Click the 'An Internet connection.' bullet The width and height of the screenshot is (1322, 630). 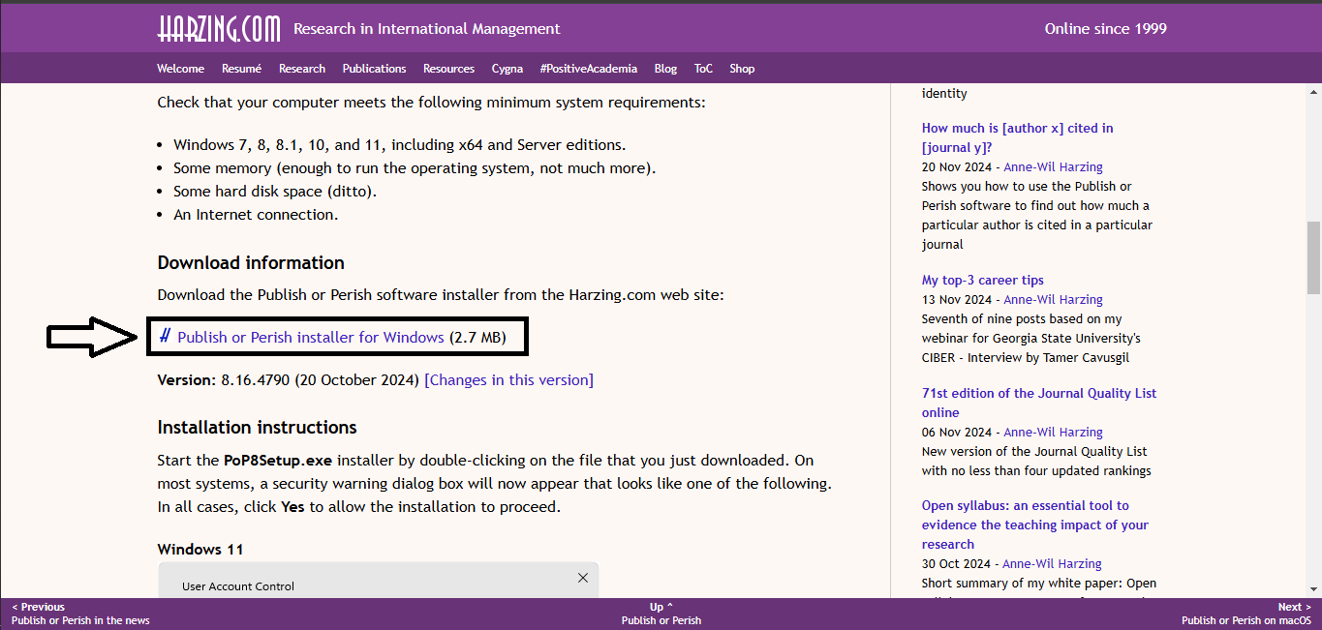(x=256, y=215)
